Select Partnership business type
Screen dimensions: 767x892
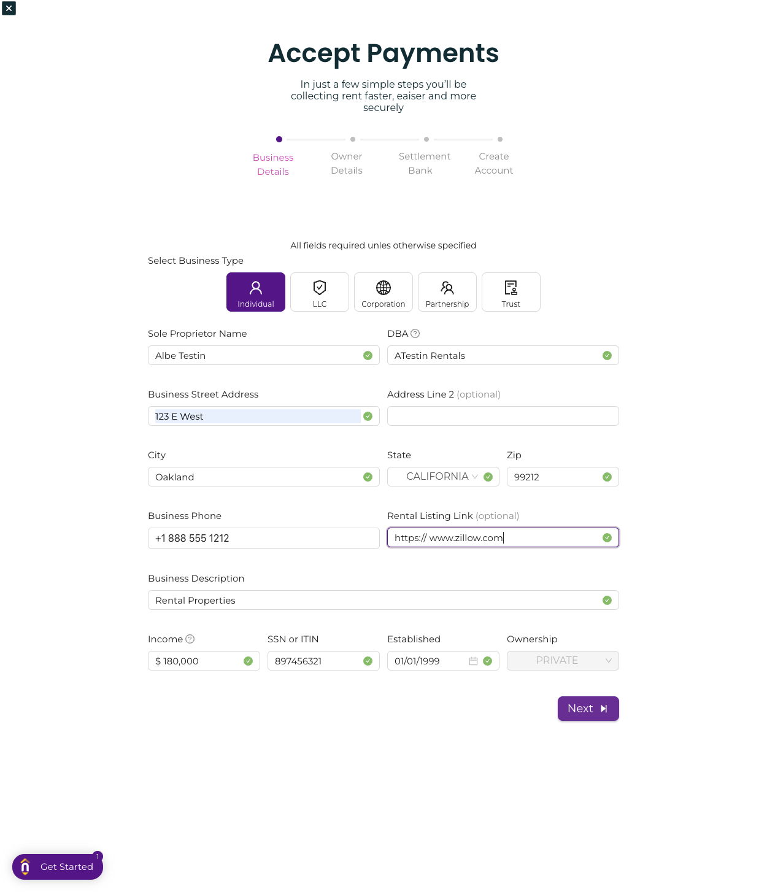coord(447,292)
